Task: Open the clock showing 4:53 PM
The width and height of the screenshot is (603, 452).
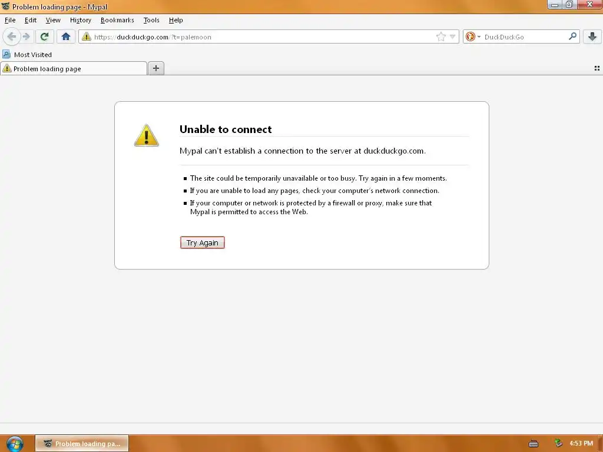Action: [581, 443]
